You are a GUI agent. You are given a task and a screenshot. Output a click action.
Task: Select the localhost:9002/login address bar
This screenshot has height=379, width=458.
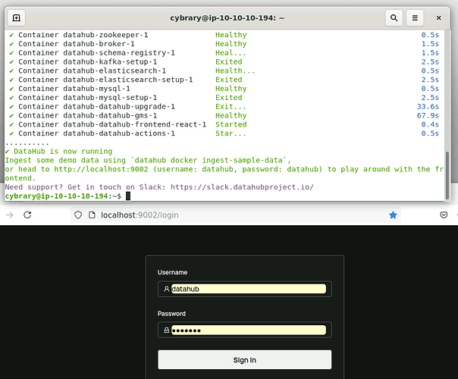point(227,215)
